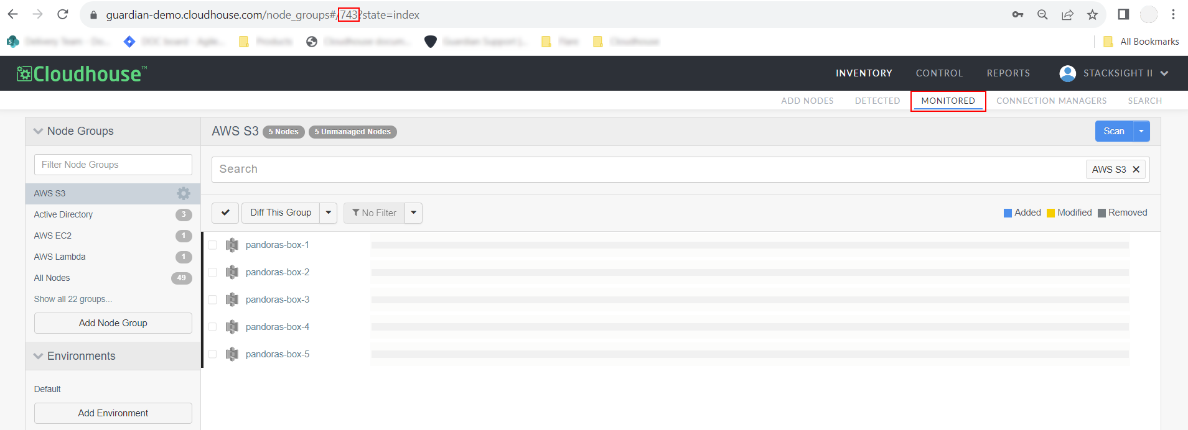Click the gray Removed legend swatch
The height and width of the screenshot is (430, 1188).
[1101, 213]
